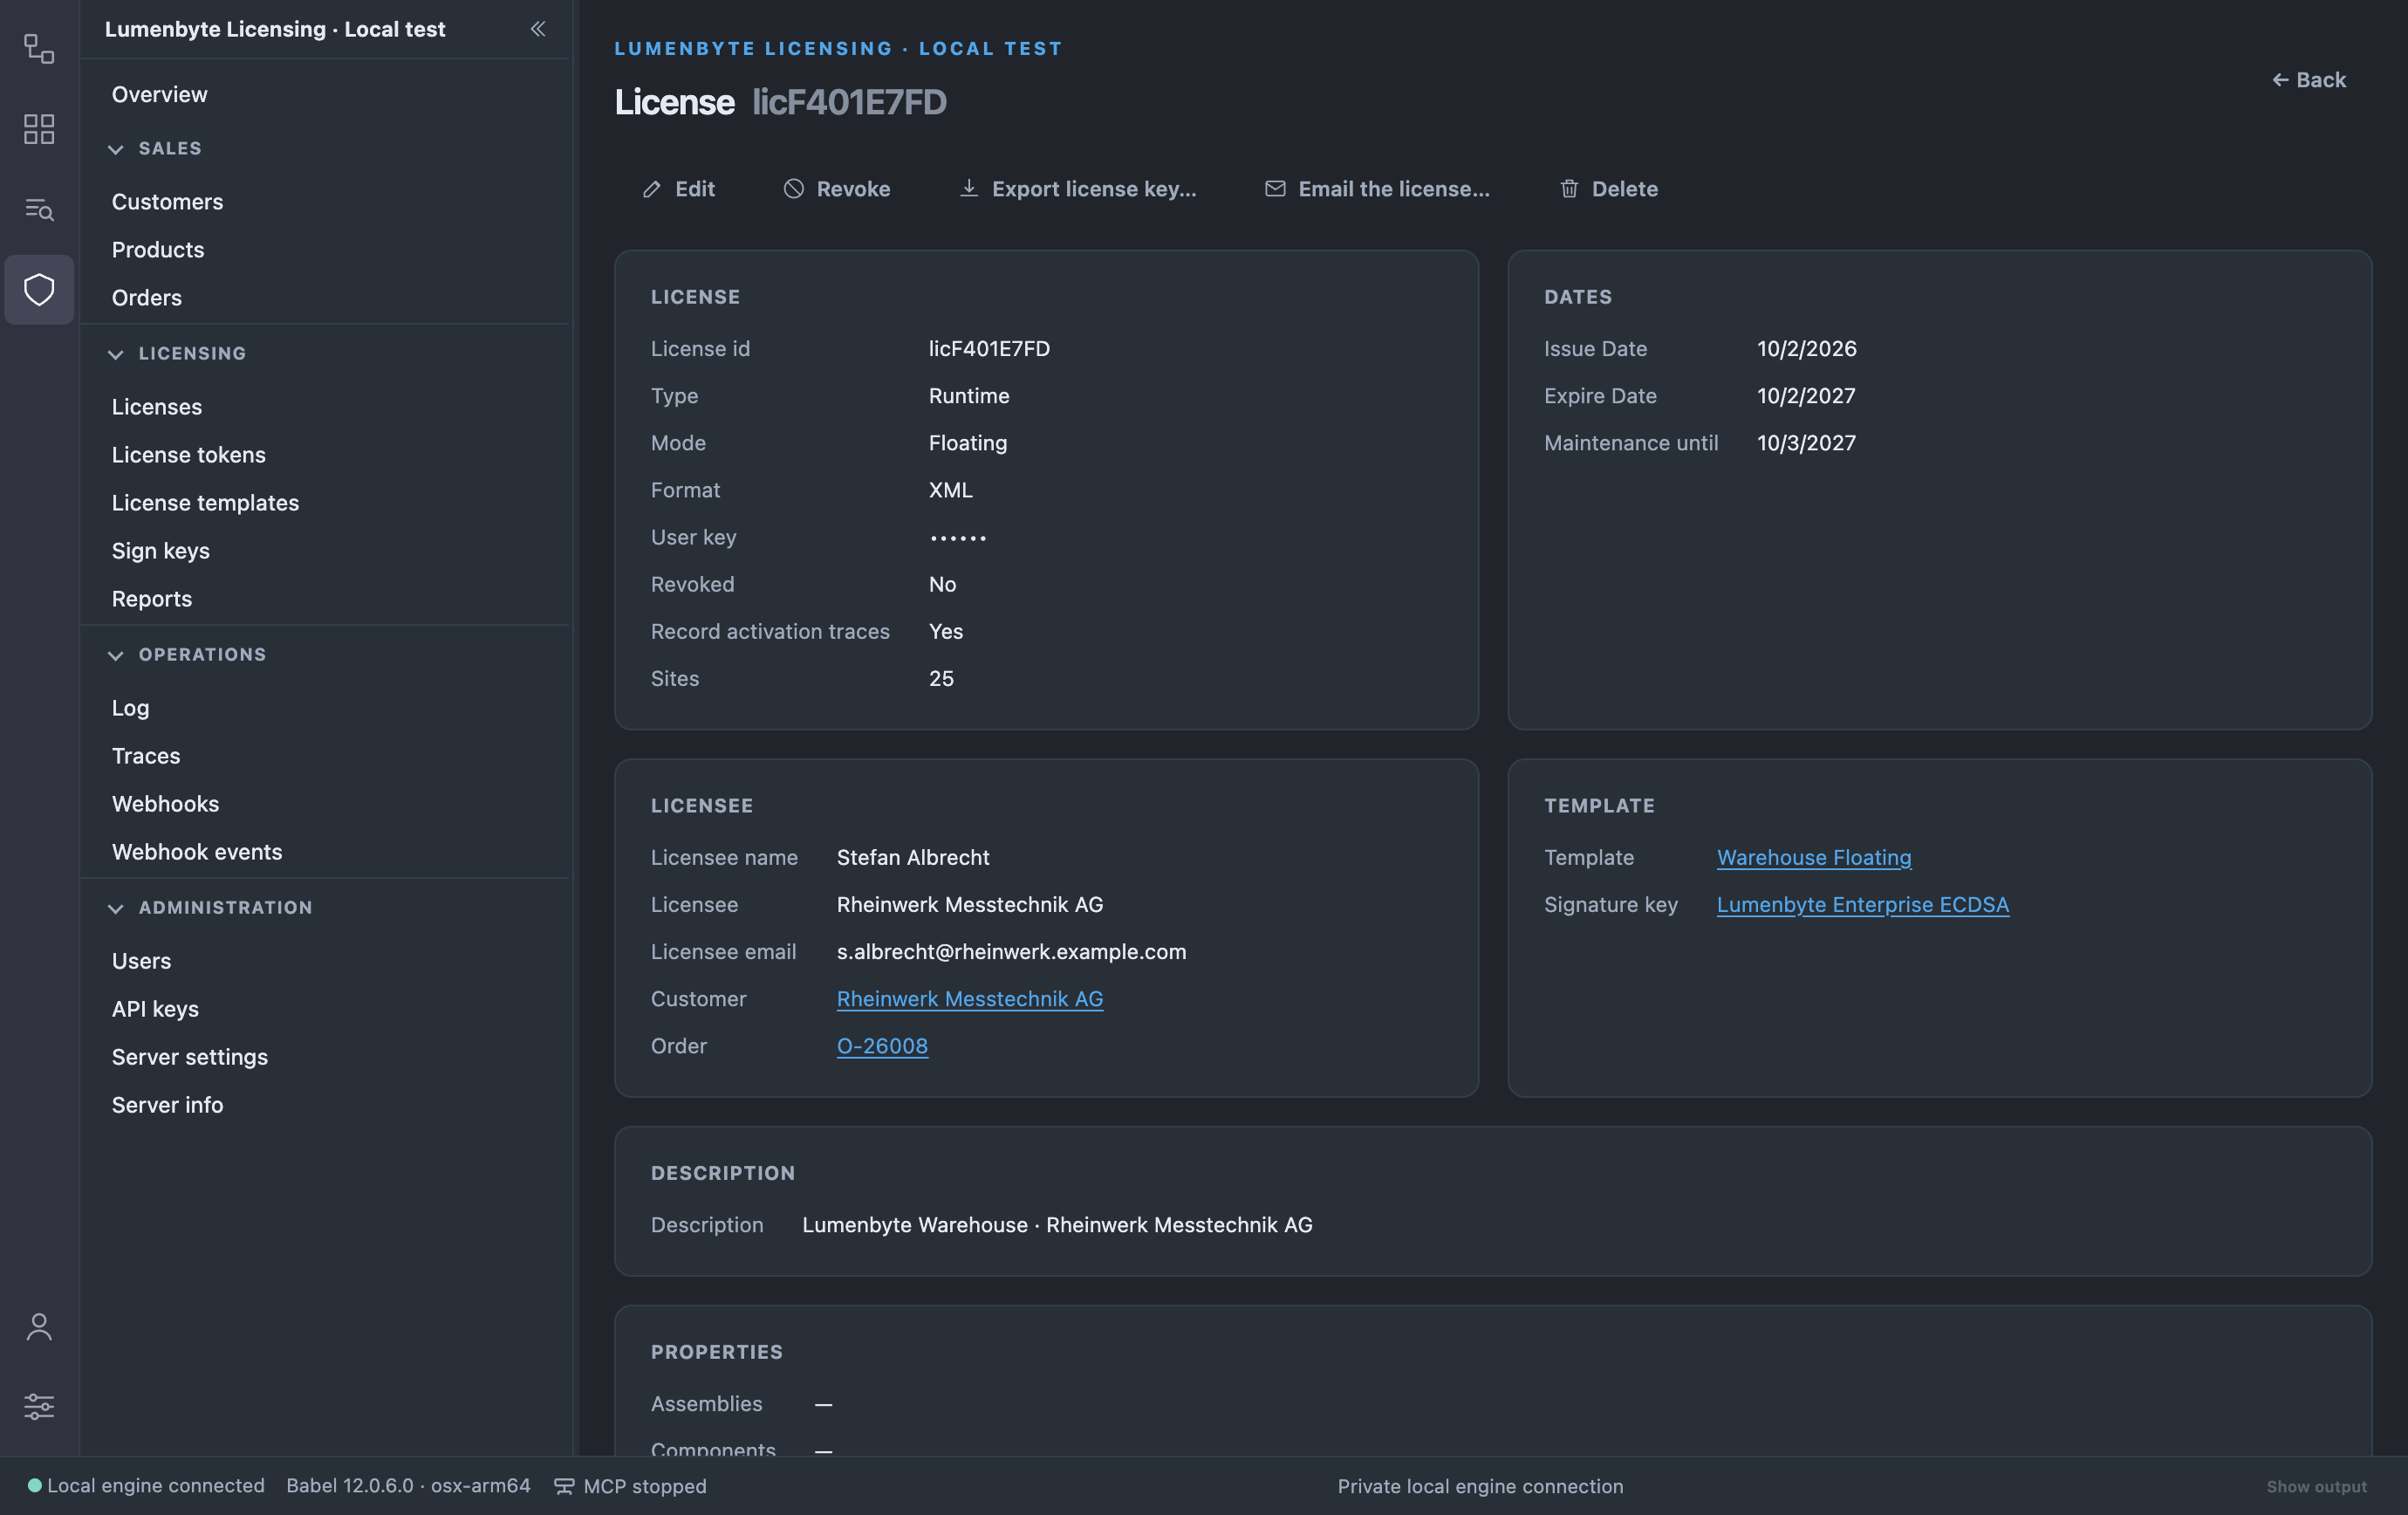Open the search list icon
The image size is (2408, 1515).
[x=39, y=209]
